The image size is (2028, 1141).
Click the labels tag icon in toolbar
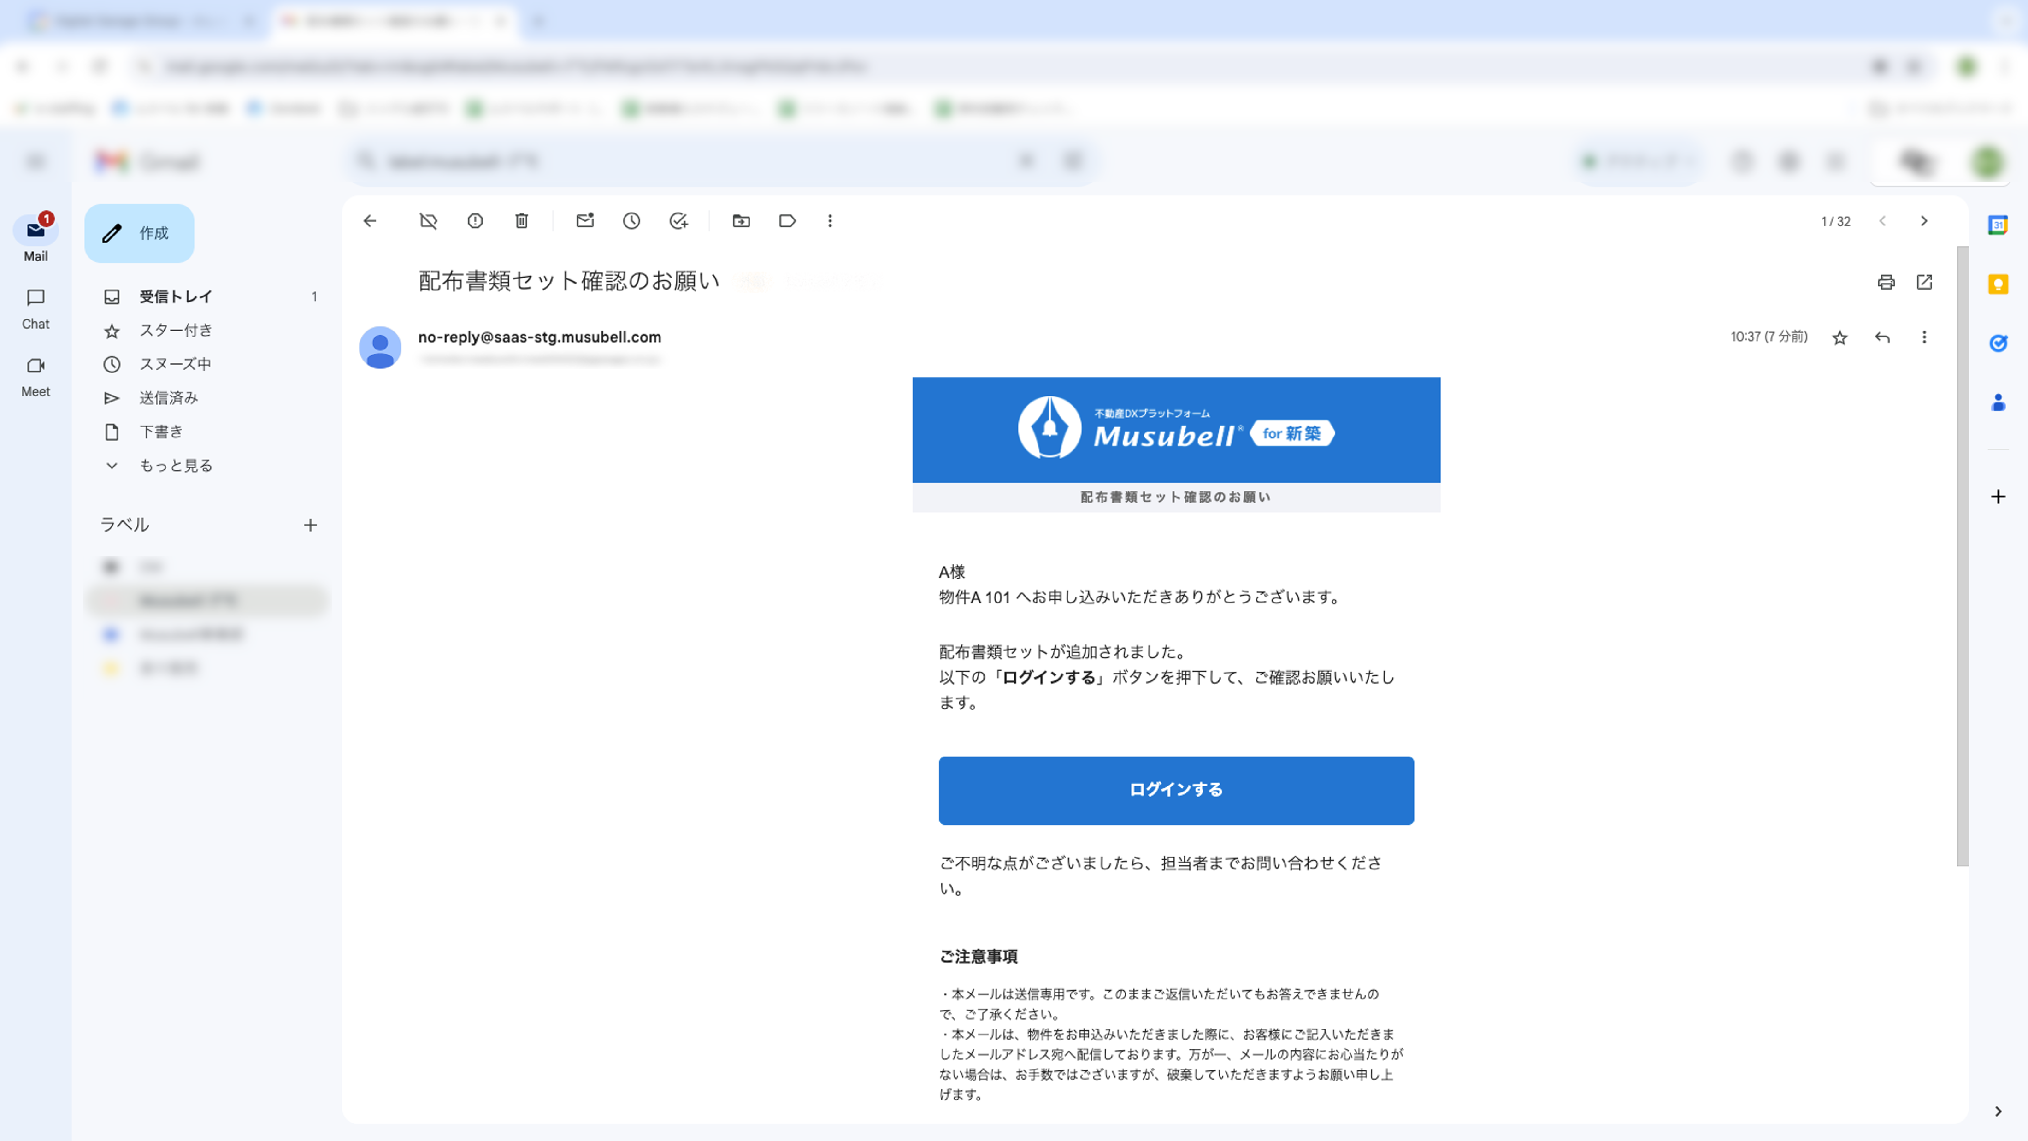point(787,221)
